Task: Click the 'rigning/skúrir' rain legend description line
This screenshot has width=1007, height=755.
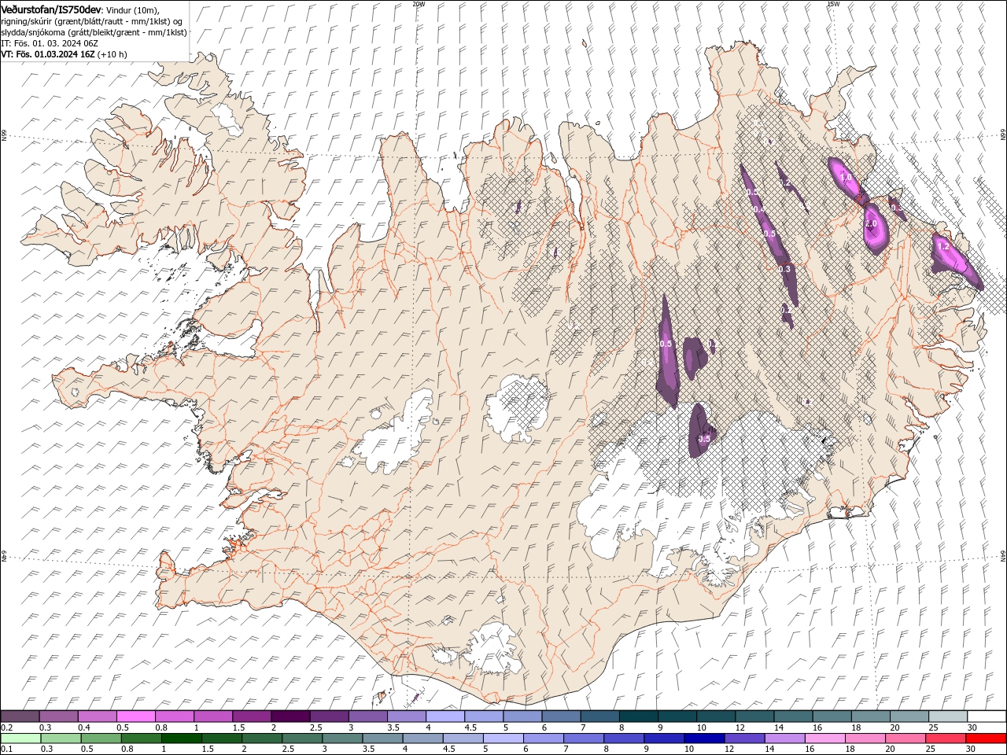Action: point(92,21)
